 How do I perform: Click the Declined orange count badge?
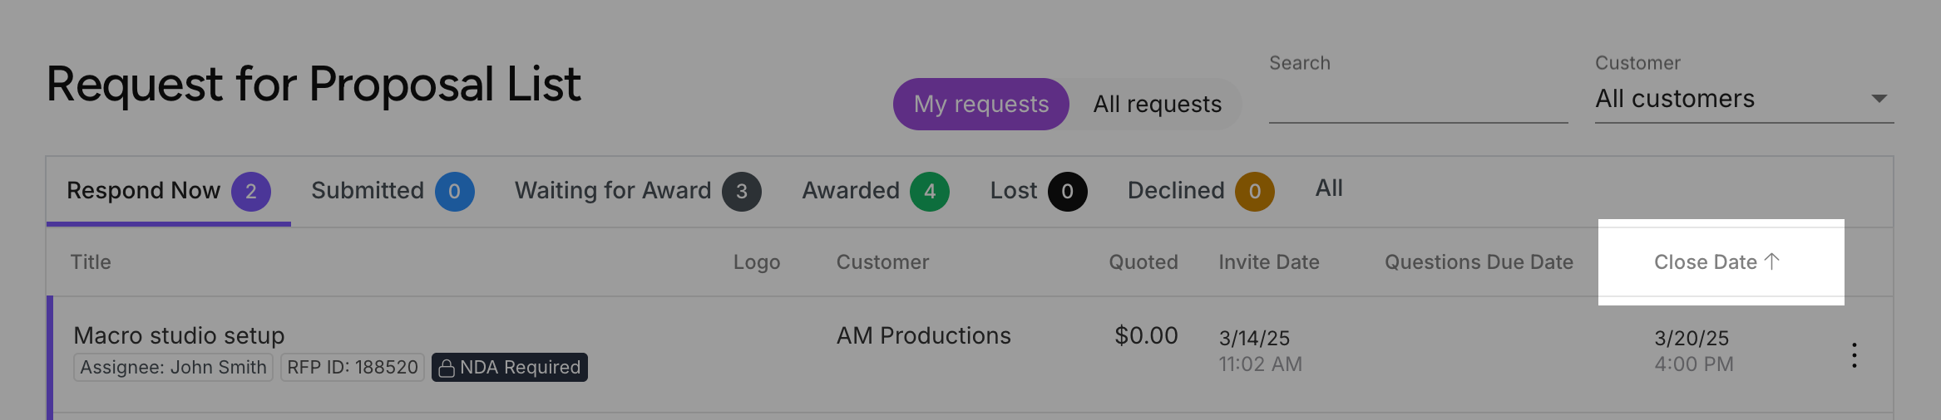pos(1254,192)
